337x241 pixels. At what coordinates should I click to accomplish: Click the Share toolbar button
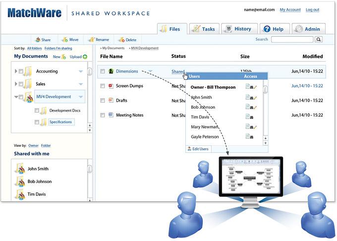click(43, 40)
